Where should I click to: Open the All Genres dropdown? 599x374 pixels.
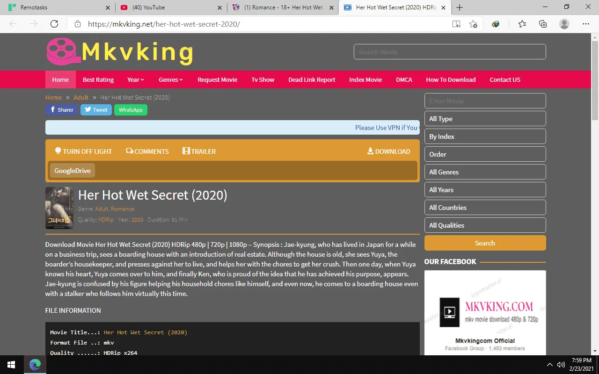tap(485, 172)
